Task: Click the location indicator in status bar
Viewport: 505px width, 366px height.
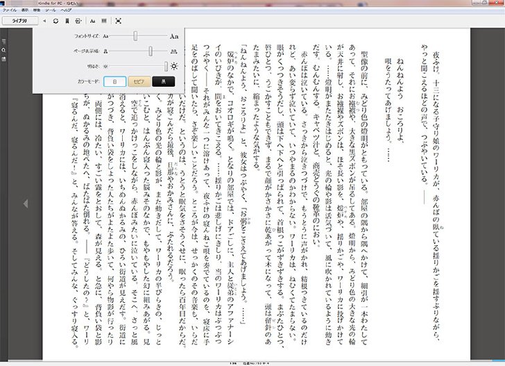Action: click(x=256, y=363)
